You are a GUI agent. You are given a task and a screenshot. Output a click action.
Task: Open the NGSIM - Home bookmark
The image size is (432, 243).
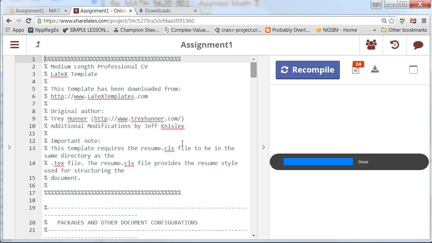(x=336, y=30)
